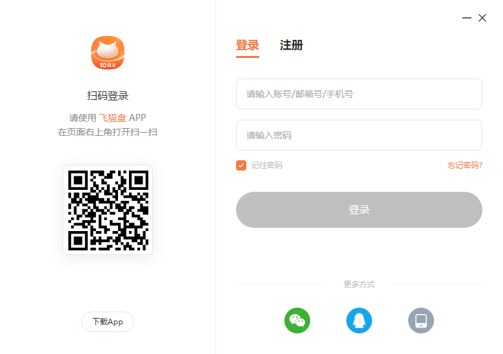Focus the account/email/phone input field
The image size is (503, 354).
[359, 94]
